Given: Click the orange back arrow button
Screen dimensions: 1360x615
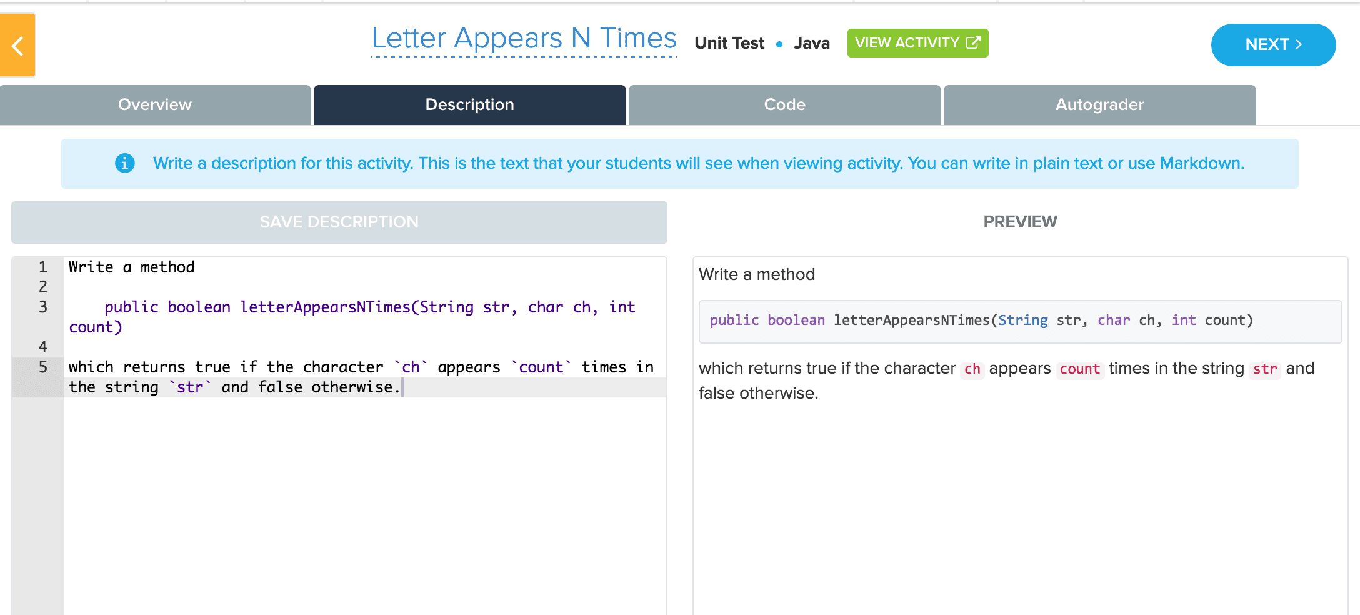Looking at the screenshot, I should [17, 46].
